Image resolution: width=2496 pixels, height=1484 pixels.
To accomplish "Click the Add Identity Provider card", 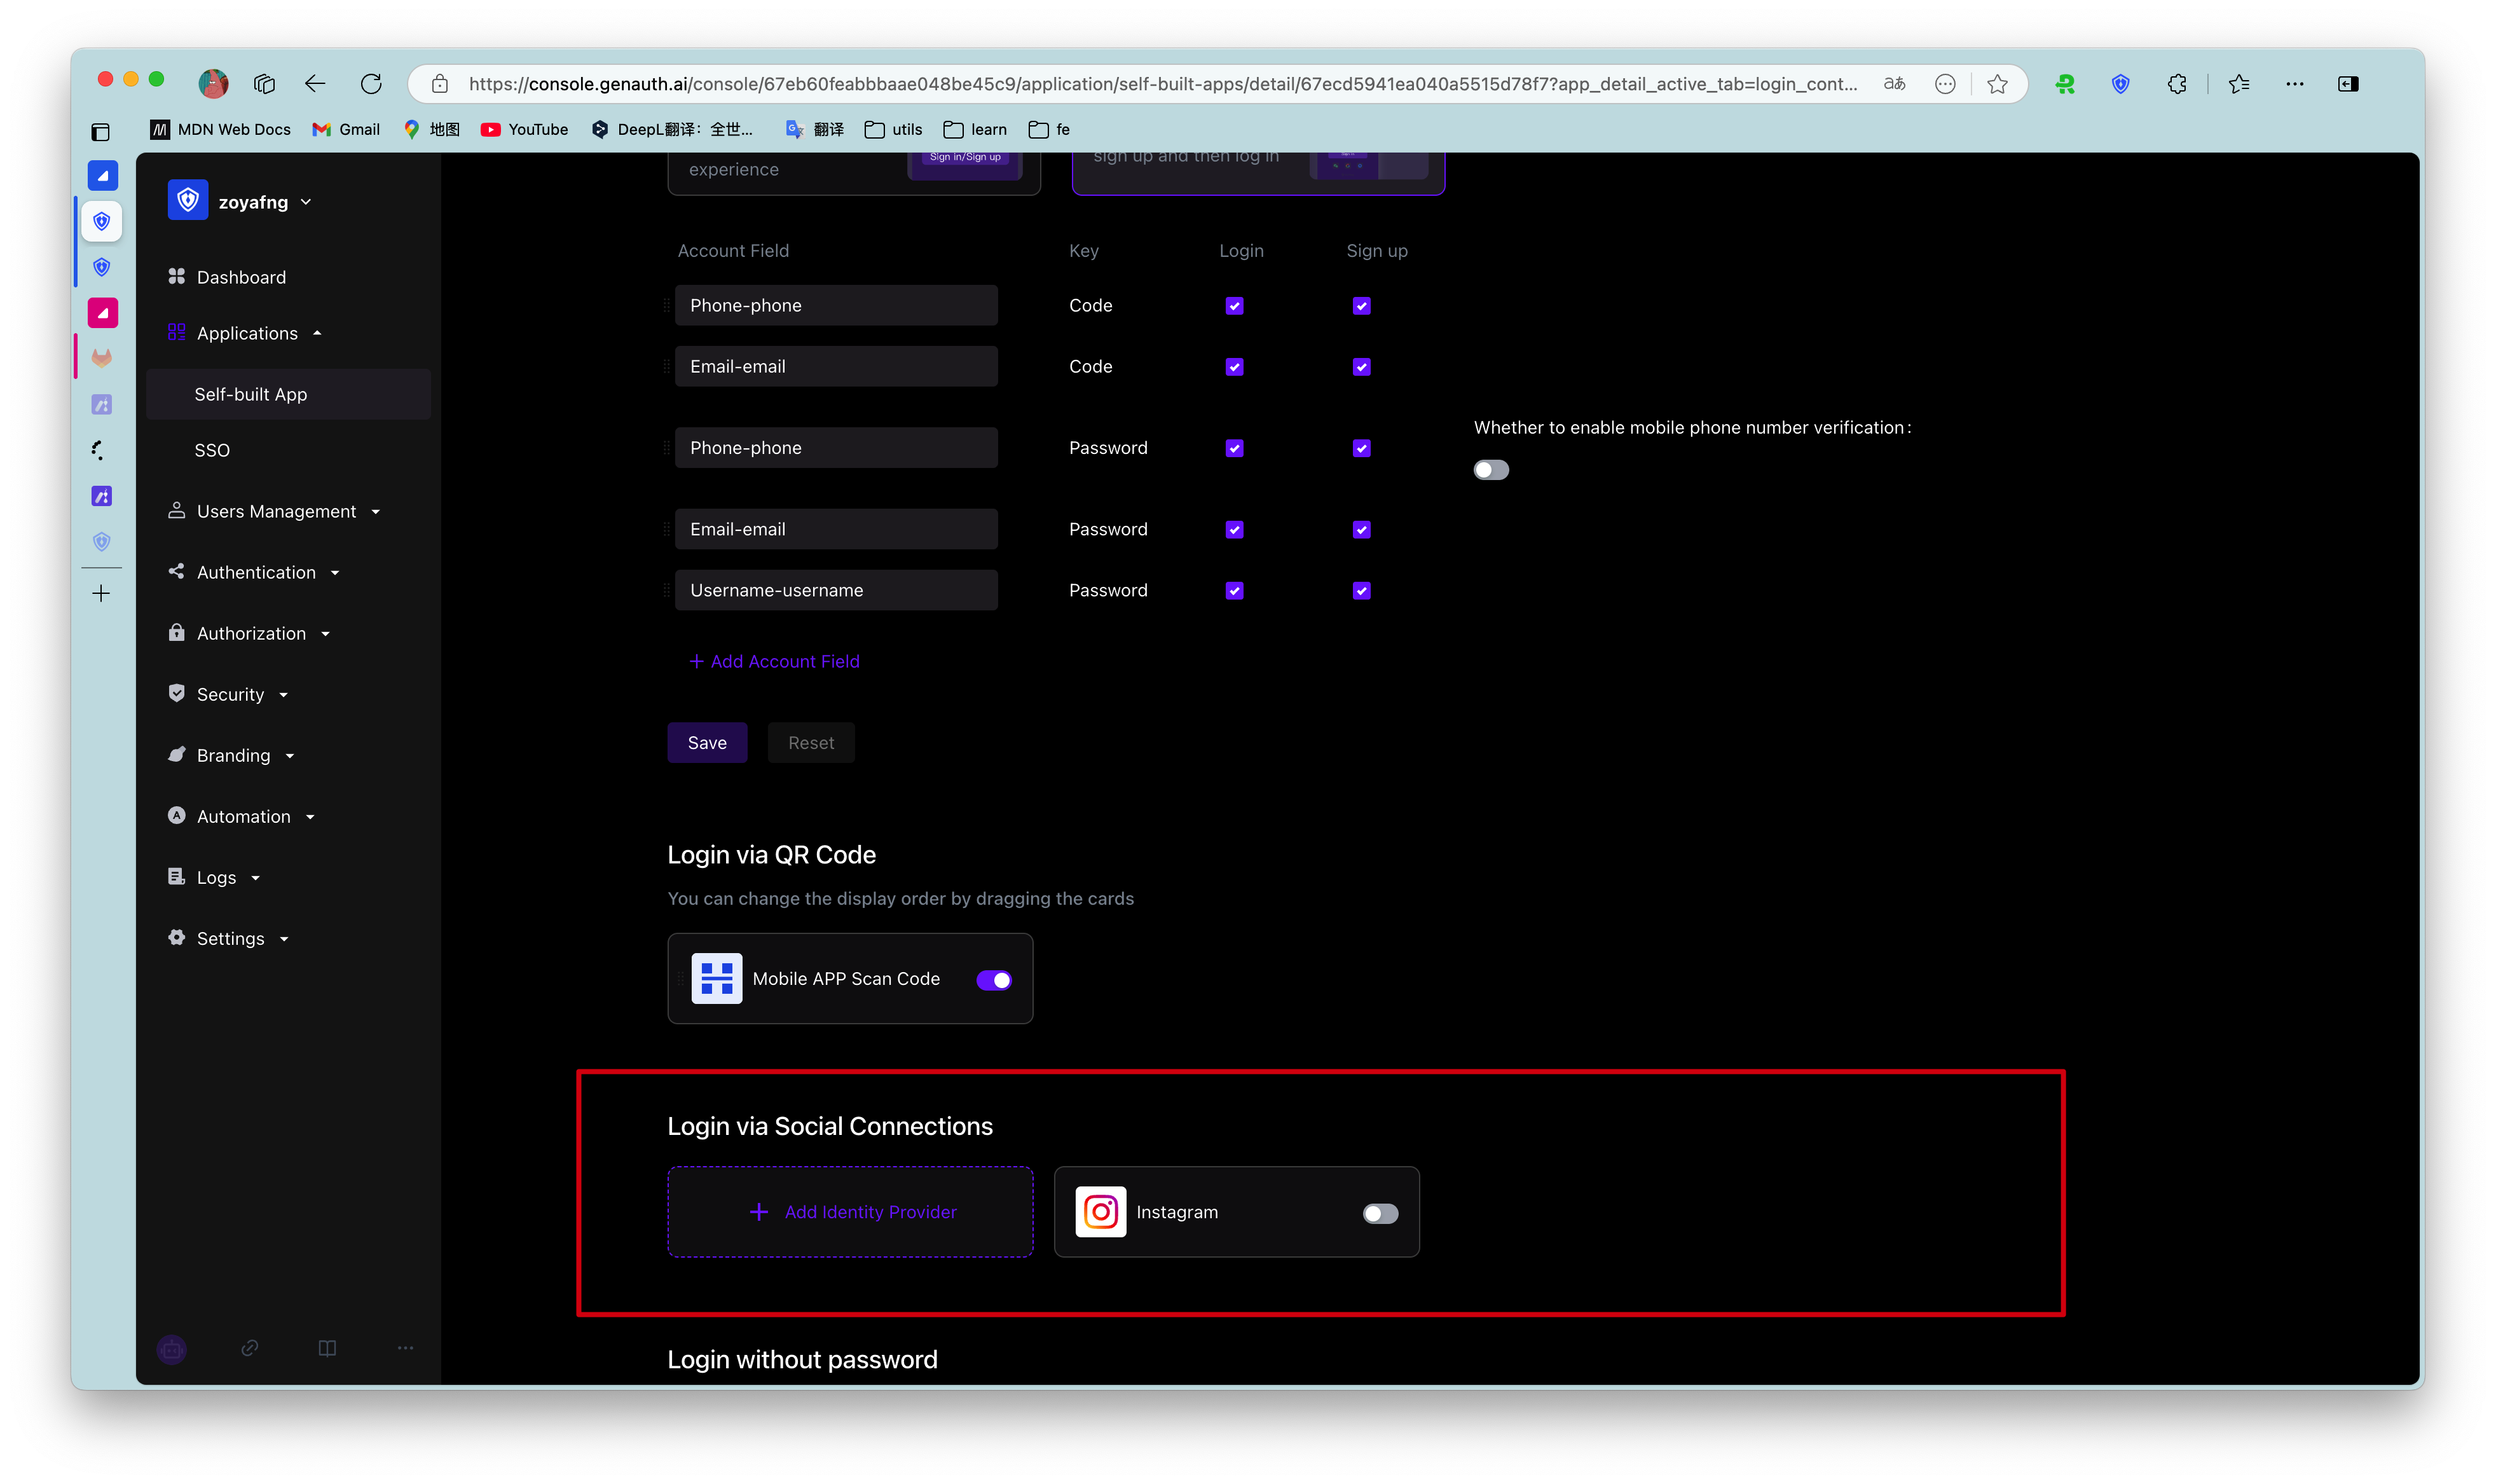I will pos(851,1212).
